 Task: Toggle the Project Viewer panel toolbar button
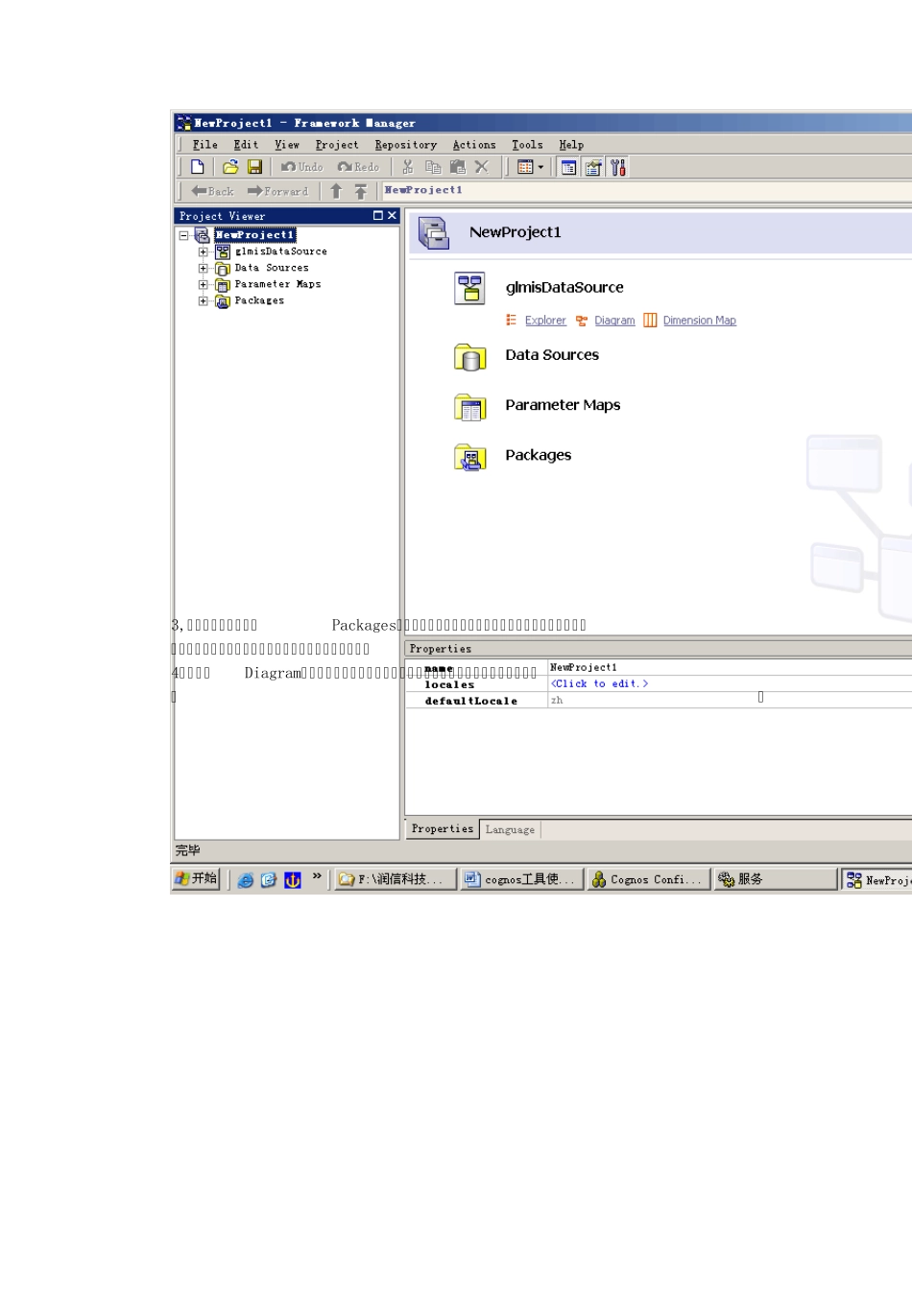pyautogui.click(x=568, y=167)
